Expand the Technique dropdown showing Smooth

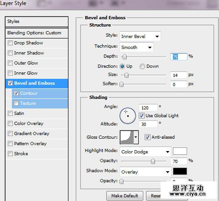(x=136, y=47)
